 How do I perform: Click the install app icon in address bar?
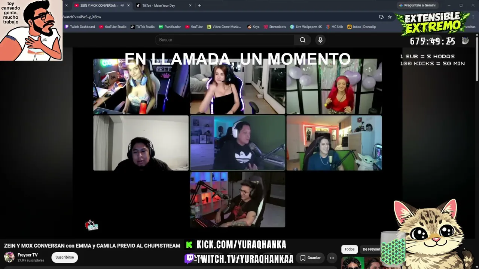pyautogui.click(x=381, y=17)
